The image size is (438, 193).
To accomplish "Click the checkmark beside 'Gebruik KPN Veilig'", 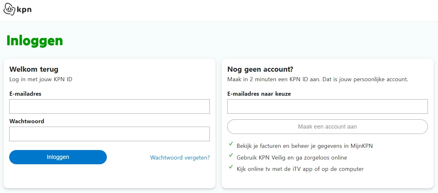I will click(231, 155).
